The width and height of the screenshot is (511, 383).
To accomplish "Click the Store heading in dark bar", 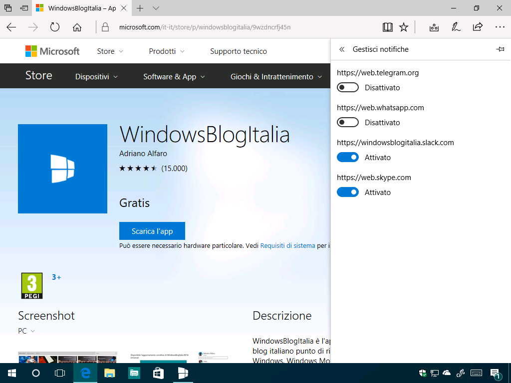I will [x=39, y=76].
